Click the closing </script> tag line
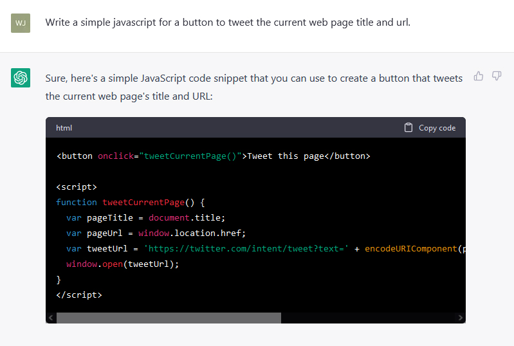Image resolution: width=514 pixels, height=346 pixels. click(79, 295)
